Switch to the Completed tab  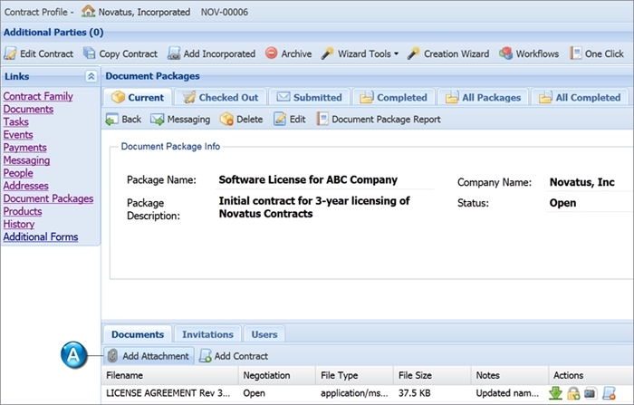click(x=393, y=98)
